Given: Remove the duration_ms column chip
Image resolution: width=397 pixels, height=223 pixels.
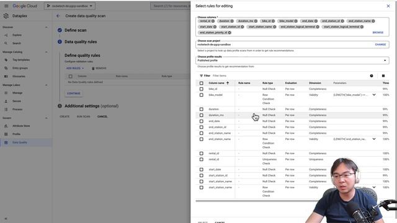Looking at the screenshot, I should click(x=256, y=21).
